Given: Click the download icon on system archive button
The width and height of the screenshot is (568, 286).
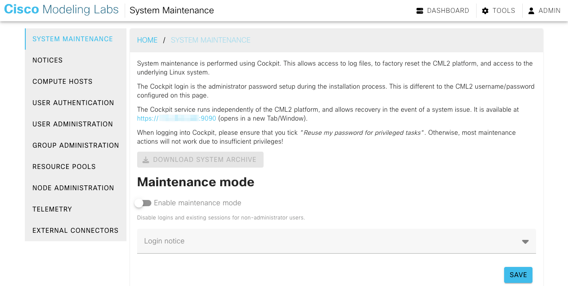Looking at the screenshot, I should click(x=146, y=160).
